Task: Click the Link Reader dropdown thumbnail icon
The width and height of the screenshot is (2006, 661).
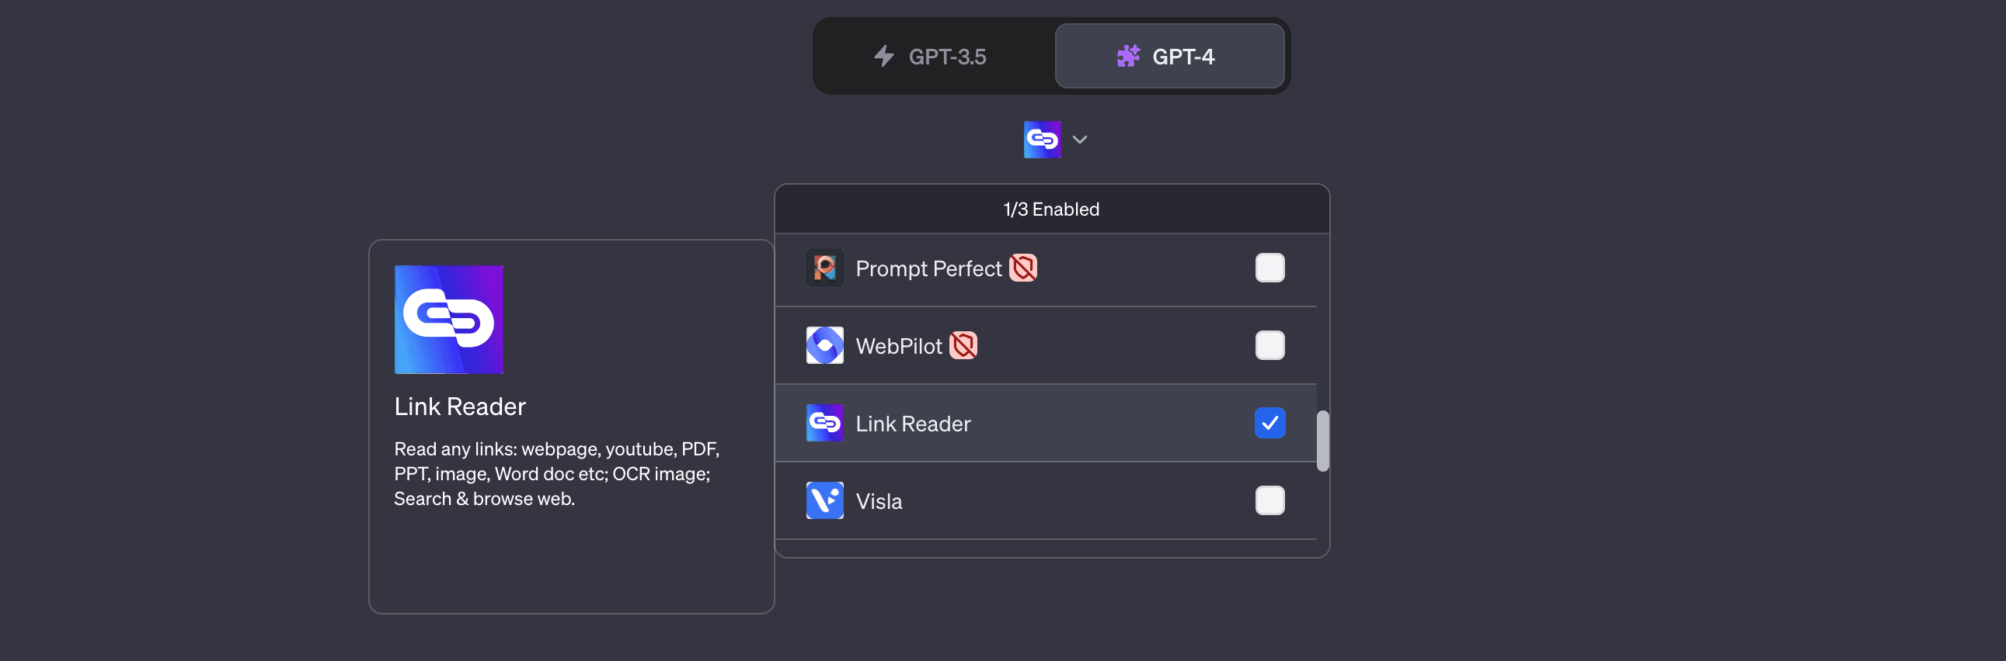Action: [1043, 140]
